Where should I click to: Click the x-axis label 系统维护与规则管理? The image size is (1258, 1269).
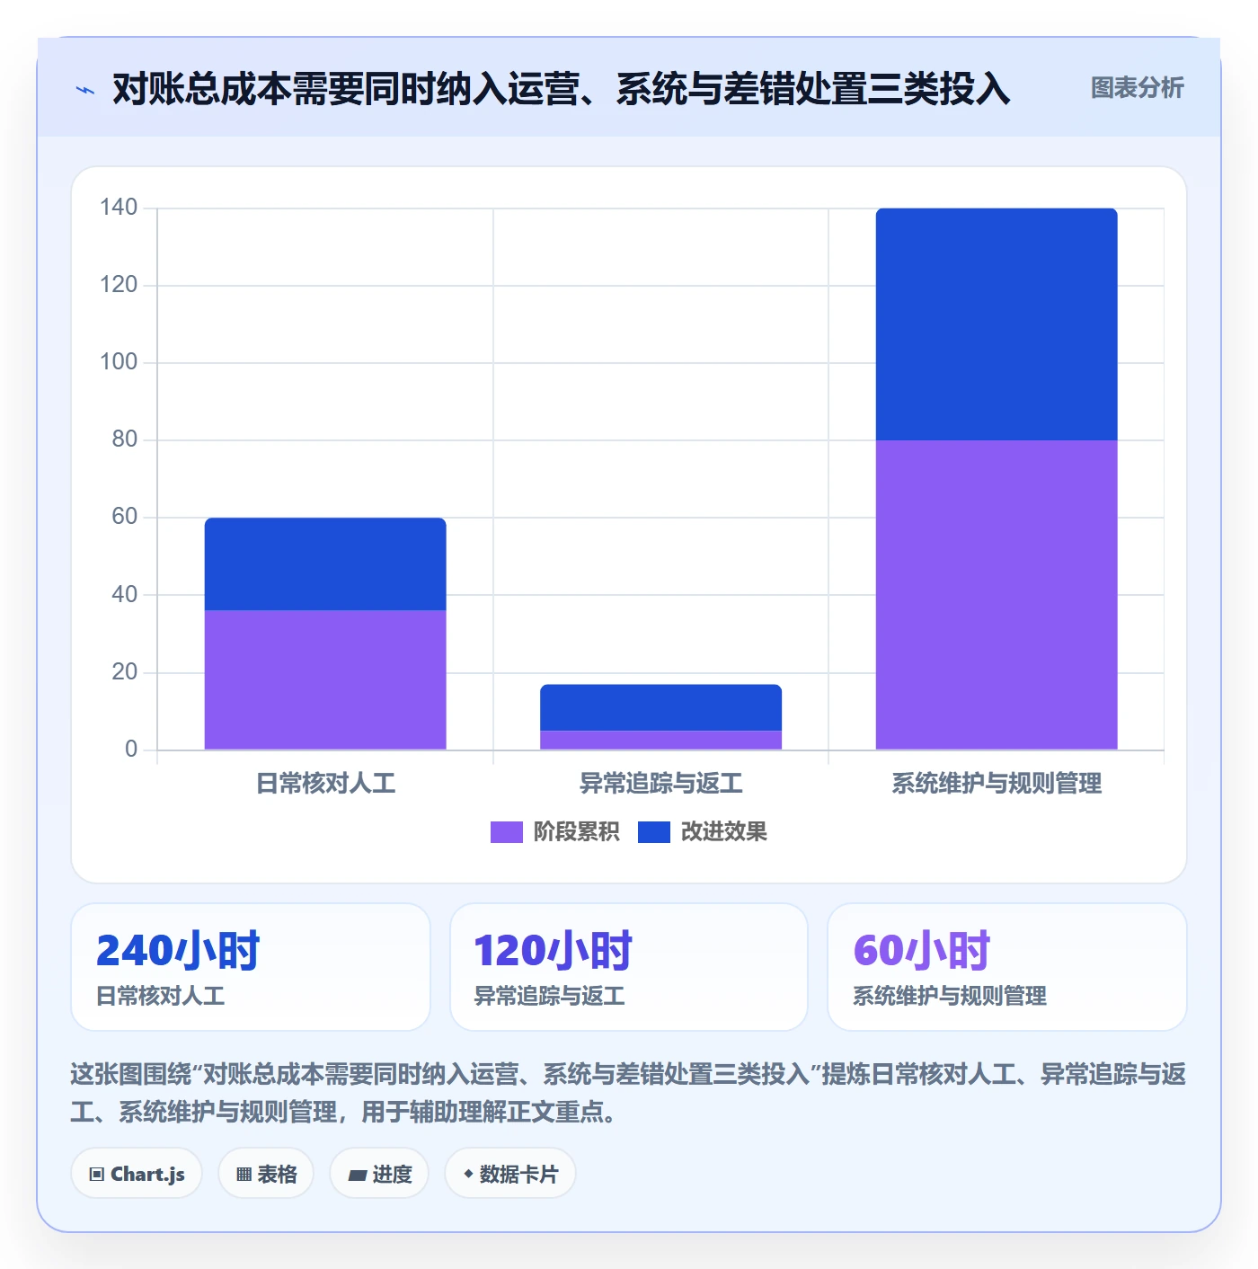[x=997, y=784]
